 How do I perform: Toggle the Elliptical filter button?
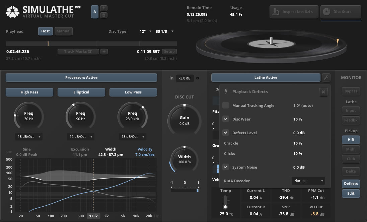81,92
